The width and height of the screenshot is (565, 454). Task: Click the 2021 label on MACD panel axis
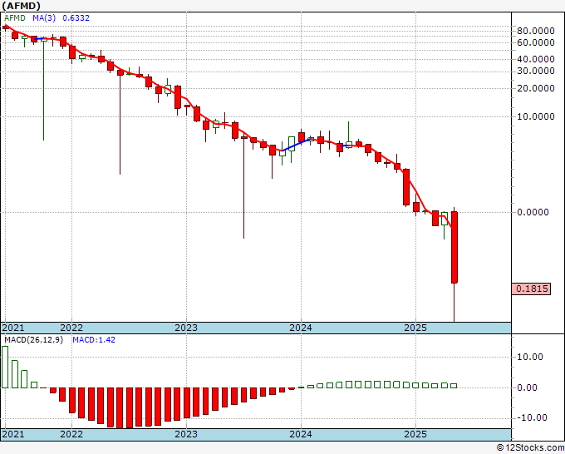click(13, 434)
